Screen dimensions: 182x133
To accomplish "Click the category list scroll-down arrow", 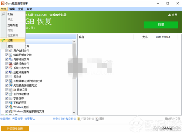I will pos(74,113).
